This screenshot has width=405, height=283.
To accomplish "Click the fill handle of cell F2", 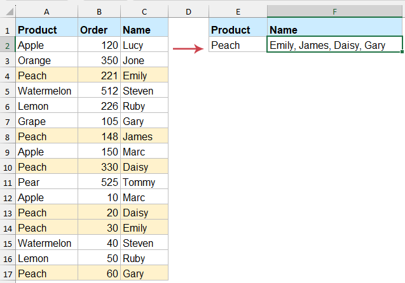I will point(402,52).
